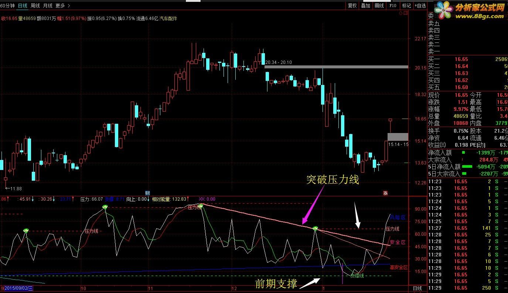This screenshot has height=293, width=508.
Task: Click the 外盘 value 10868
Action: pos(461,123)
